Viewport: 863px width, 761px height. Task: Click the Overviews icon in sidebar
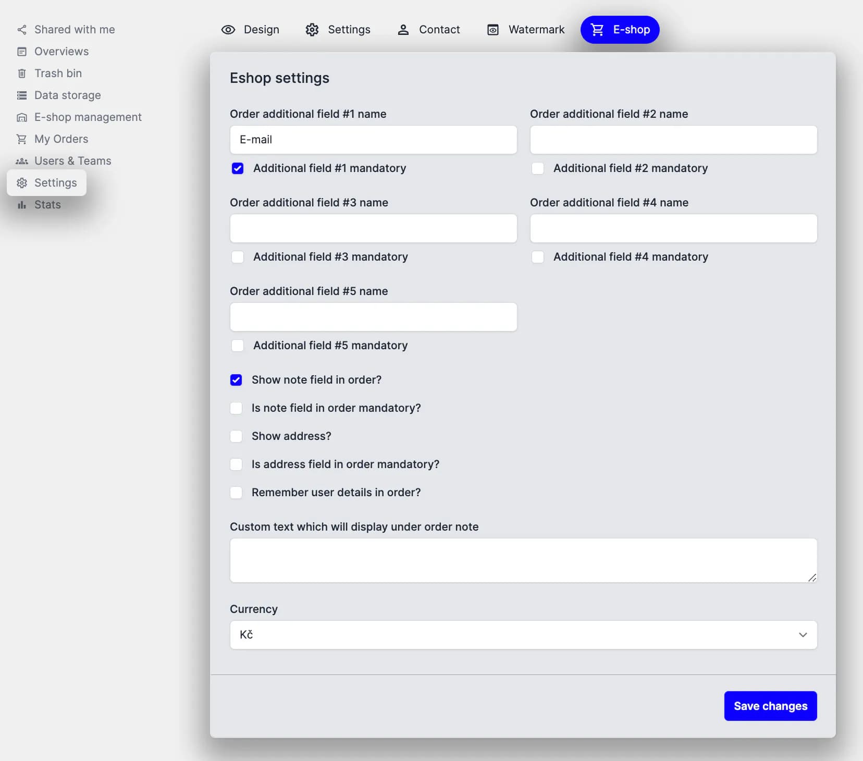pos(21,52)
